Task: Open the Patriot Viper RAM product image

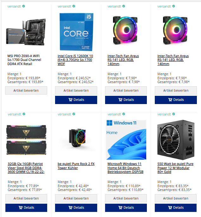Action: click(26, 140)
